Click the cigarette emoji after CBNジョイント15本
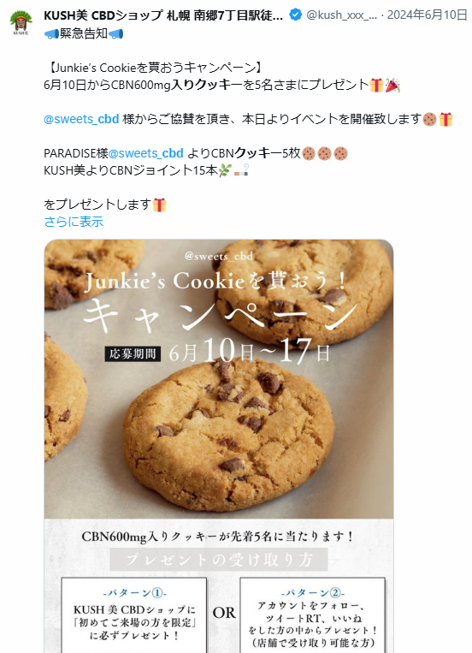 (x=241, y=170)
